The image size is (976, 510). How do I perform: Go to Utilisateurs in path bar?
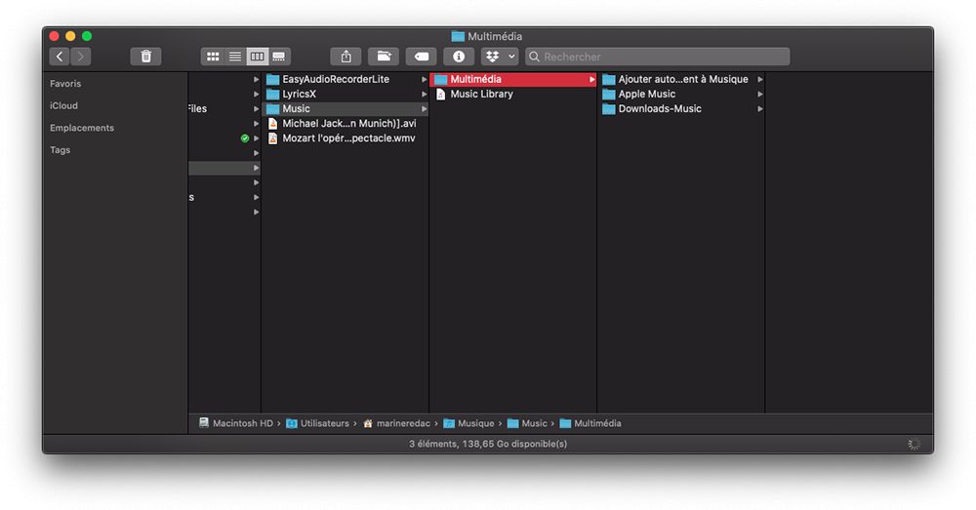(x=318, y=423)
